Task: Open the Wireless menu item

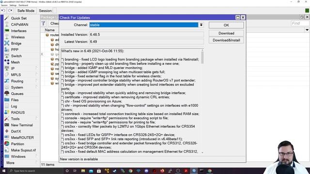Action: 18,37
